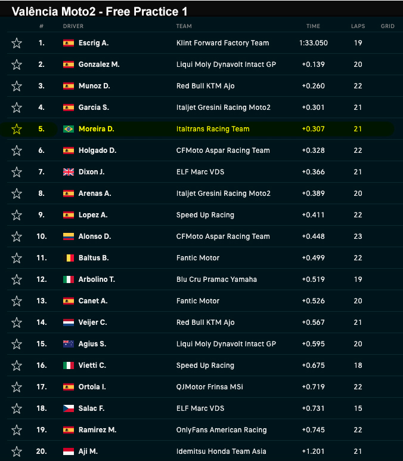Click the star icon beside Baltus B.
The height and width of the screenshot is (461, 403).
[x=17, y=258]
